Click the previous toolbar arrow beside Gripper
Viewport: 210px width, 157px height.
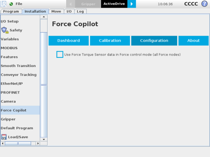tap(71, 4)
